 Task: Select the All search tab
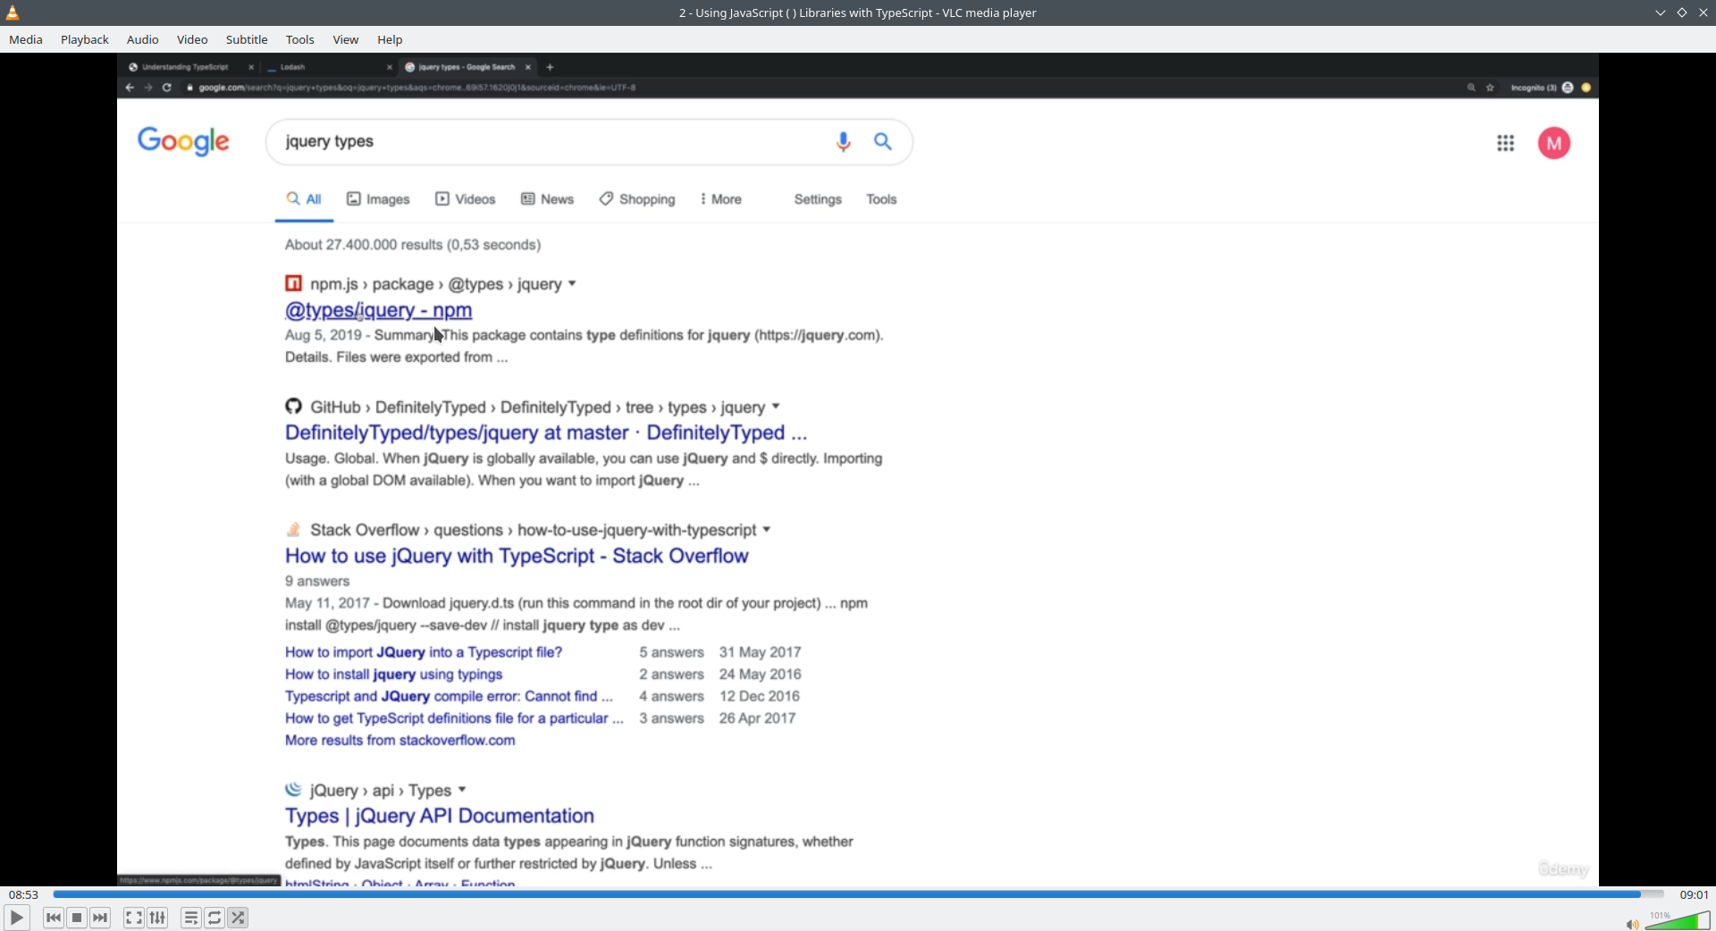tap(304, 199)
